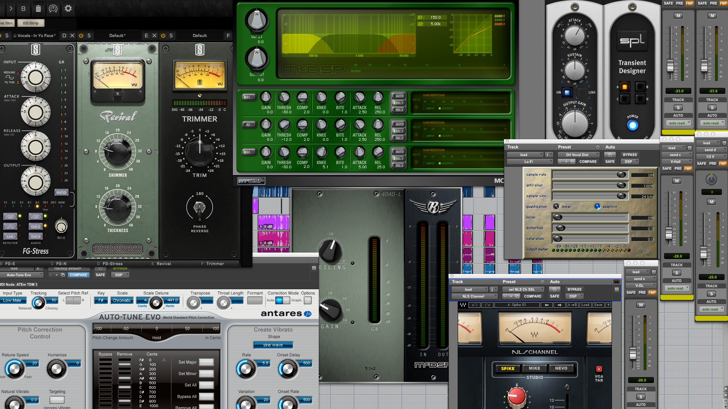Click the power icon left of Default* preset
Screen dimensions: 728x409
click(x=81, y=35)
